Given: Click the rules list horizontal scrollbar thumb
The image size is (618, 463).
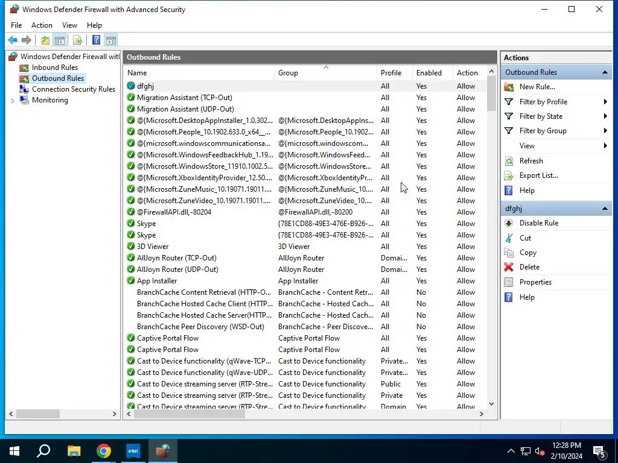Looking at the screenshot, I should tap(189, 414).
